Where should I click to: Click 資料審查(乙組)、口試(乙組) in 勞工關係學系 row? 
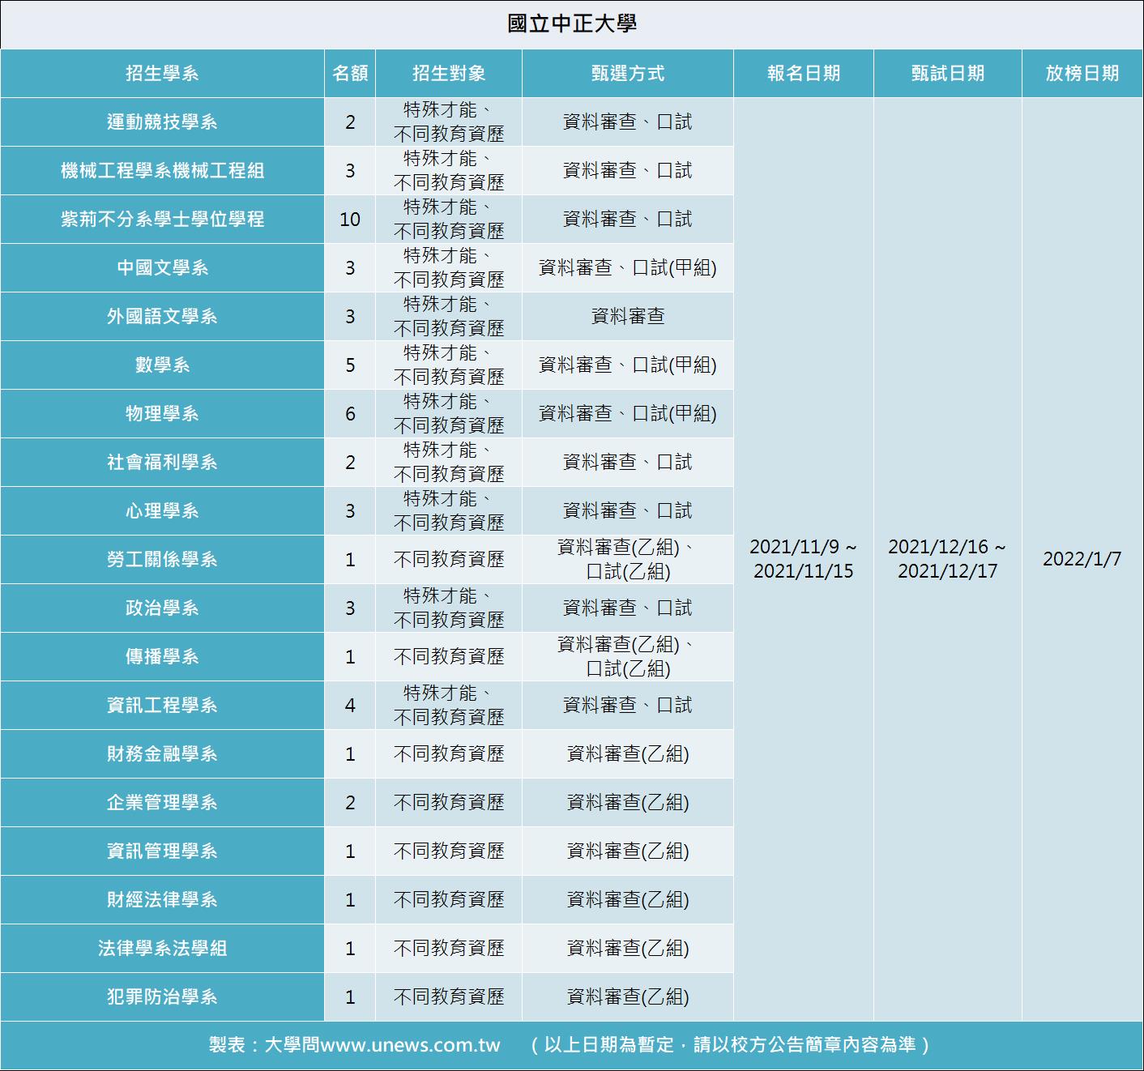(x=628, y=560)
